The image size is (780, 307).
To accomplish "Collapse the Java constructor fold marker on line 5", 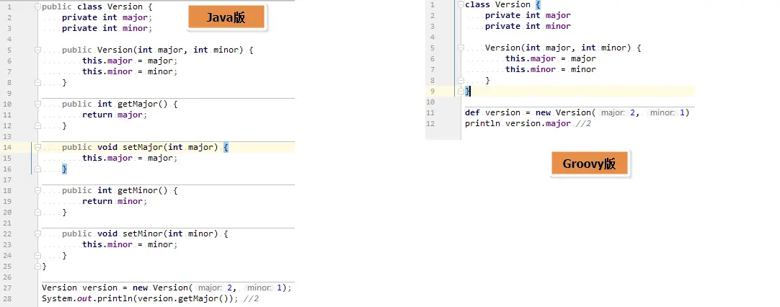I will click(x=37, y=50).
